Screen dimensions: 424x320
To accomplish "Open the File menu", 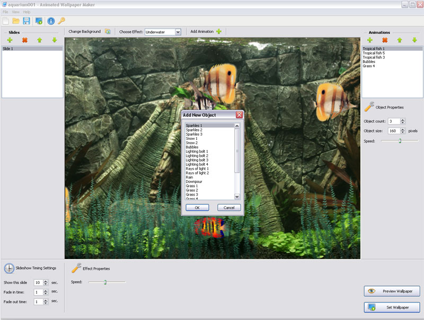I will click(5, 12).
